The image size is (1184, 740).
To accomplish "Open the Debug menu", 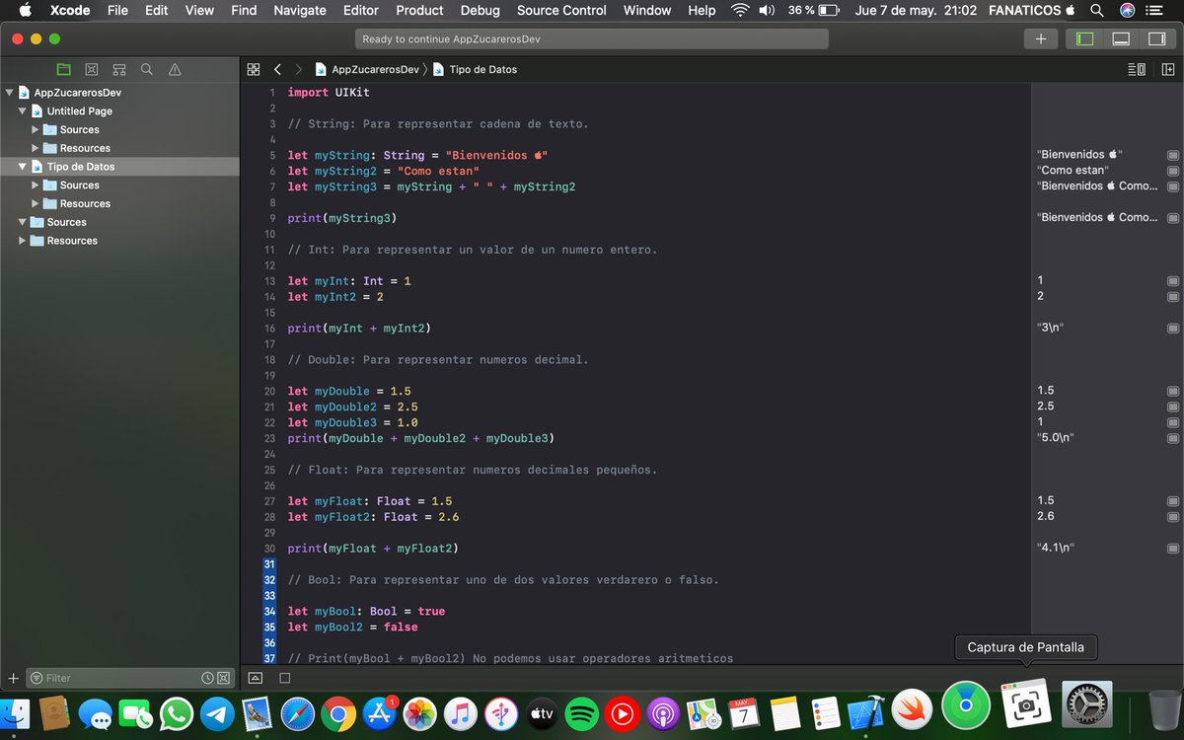I will 481,11.
